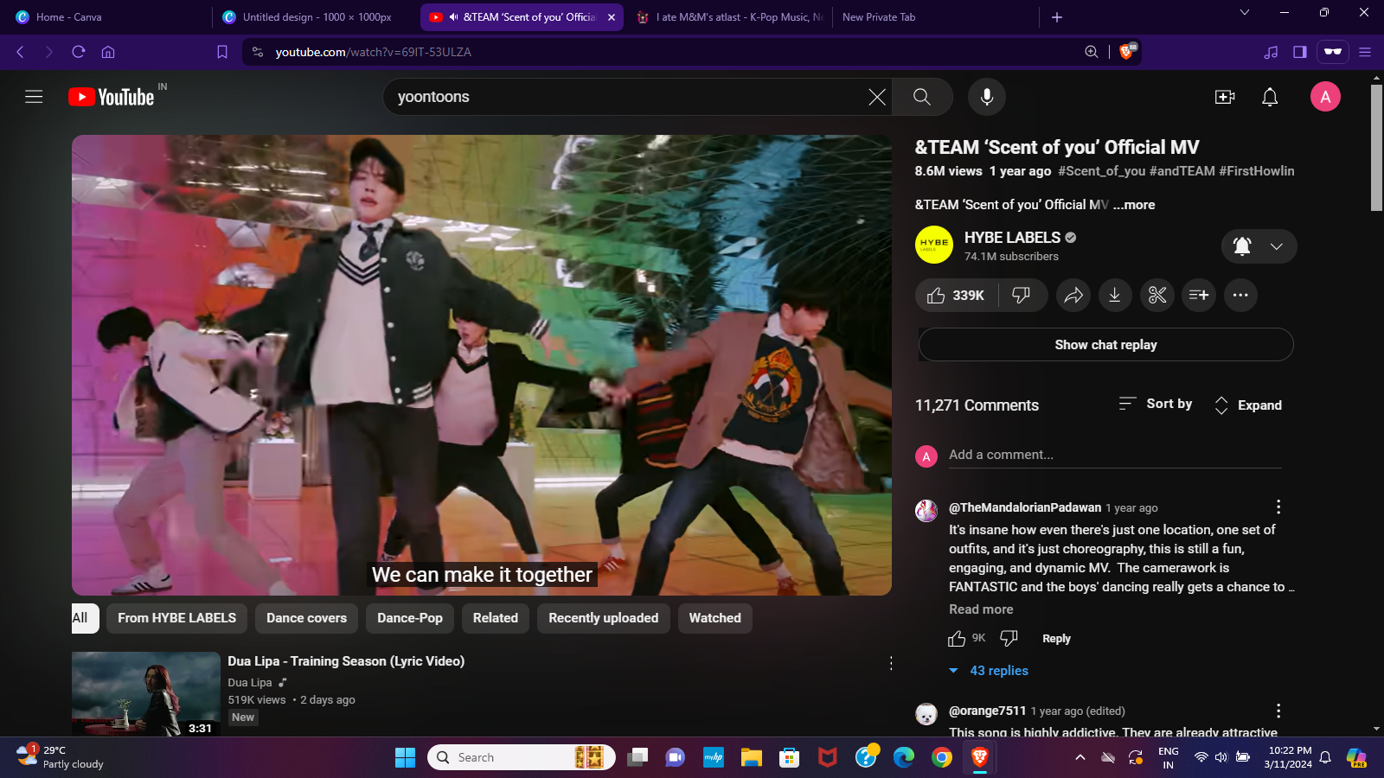This screenshot has width=1384, height=778.
Task: Download the video
Action: [x=1115, y=296]
